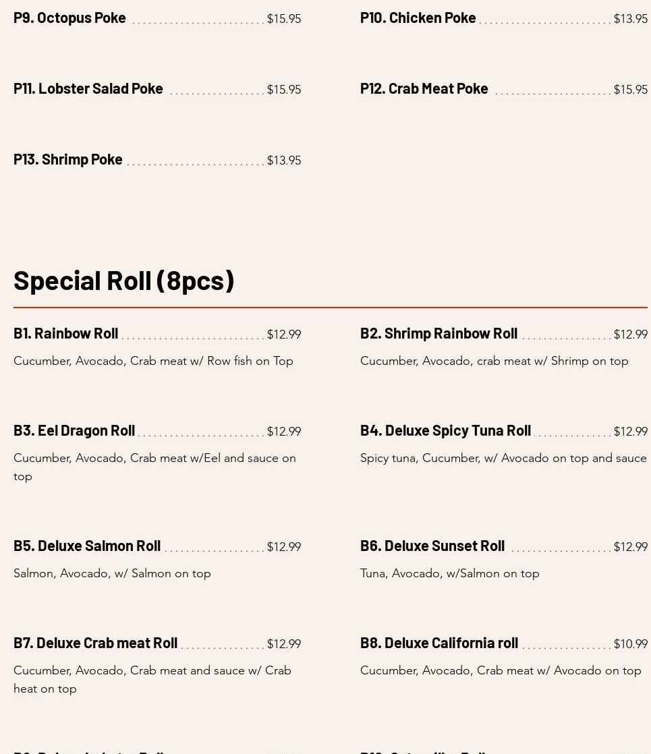Click the $15.95 price of Octopus Poke
The width and height of the screenshot is (651, 754).
284,19
